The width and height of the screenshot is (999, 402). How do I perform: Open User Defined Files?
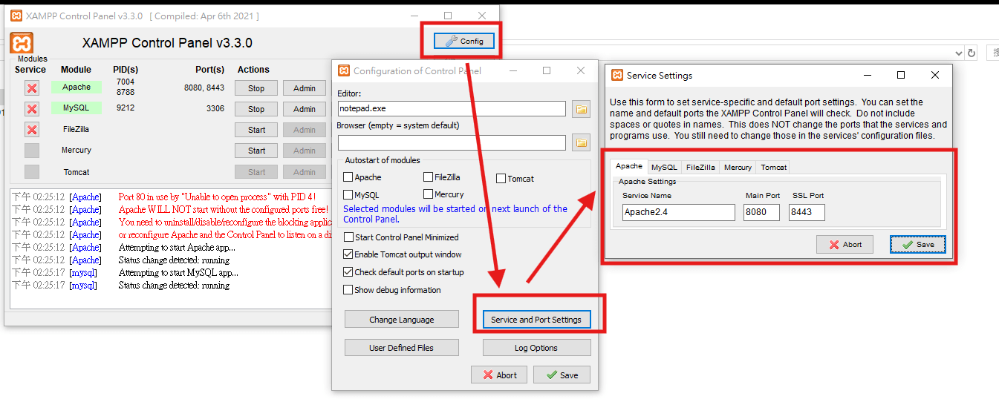(402, 347)
